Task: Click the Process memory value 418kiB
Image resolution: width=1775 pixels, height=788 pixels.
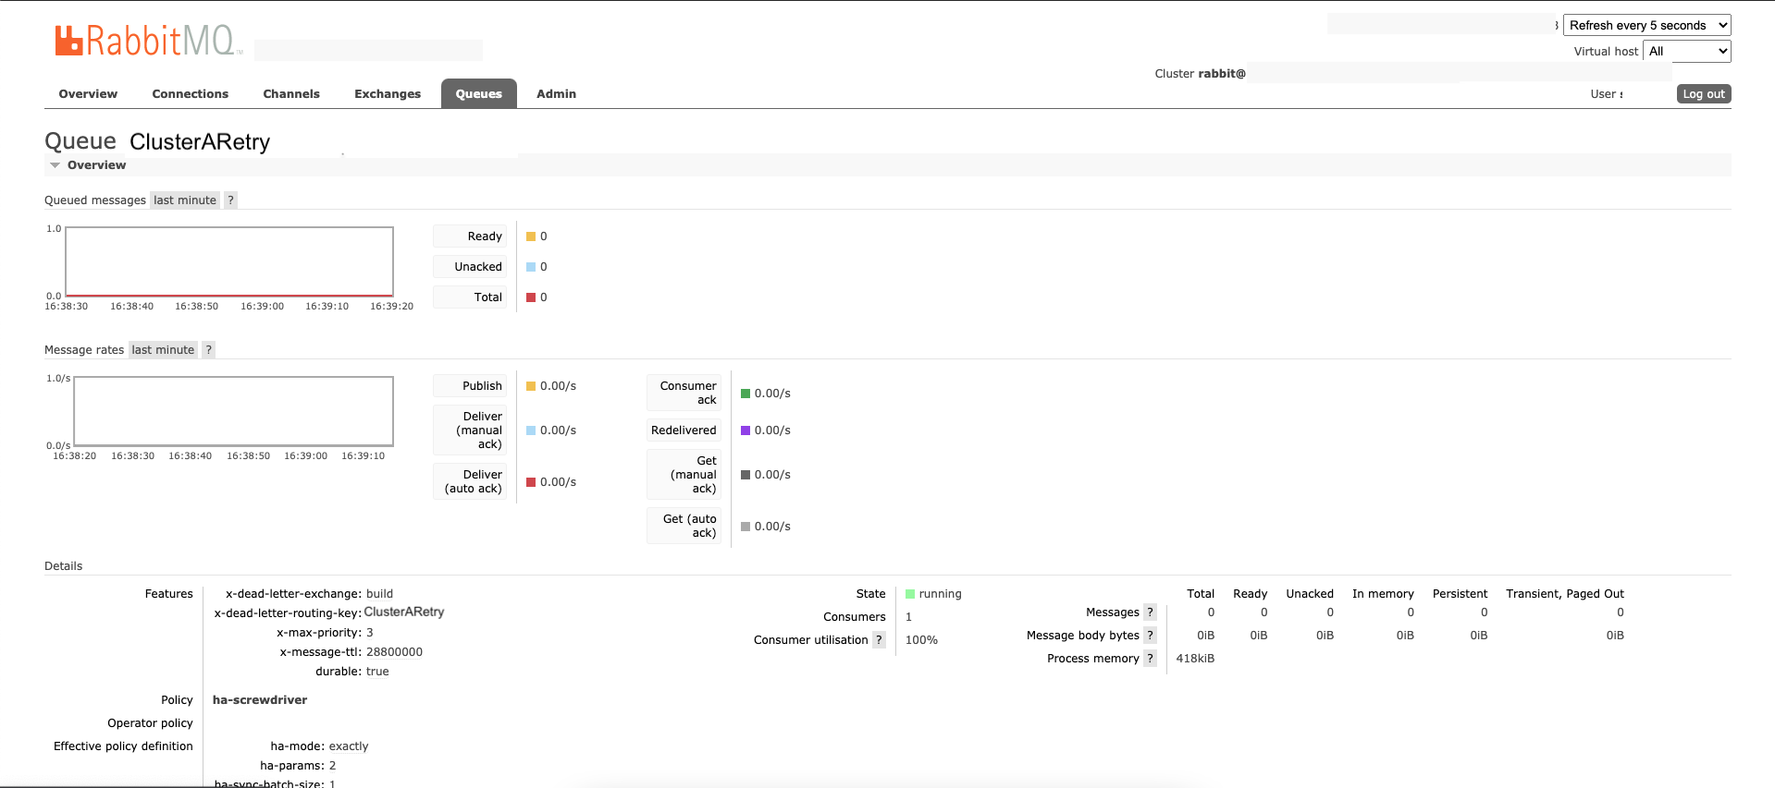Action: (1195, 659)
